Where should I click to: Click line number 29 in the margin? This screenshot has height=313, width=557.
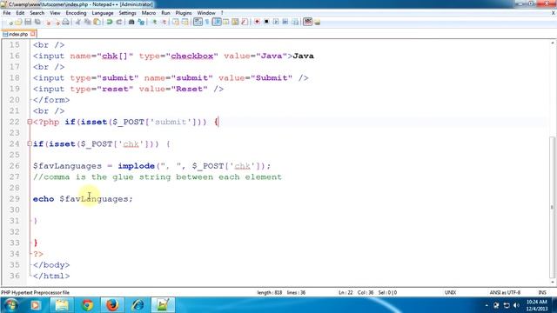[x=15, y=199]
